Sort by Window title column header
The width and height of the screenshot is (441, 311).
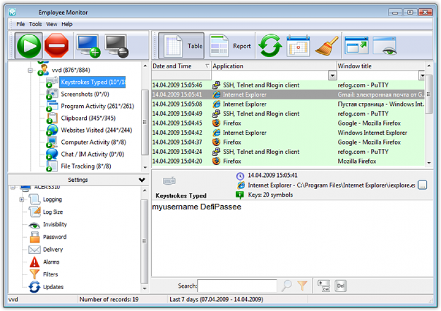[x=381, y=66]
